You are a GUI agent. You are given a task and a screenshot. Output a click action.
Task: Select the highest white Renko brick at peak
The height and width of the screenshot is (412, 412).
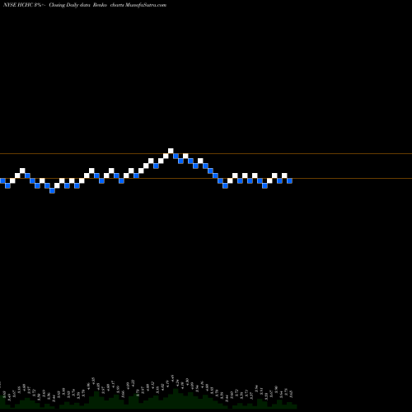171,151
